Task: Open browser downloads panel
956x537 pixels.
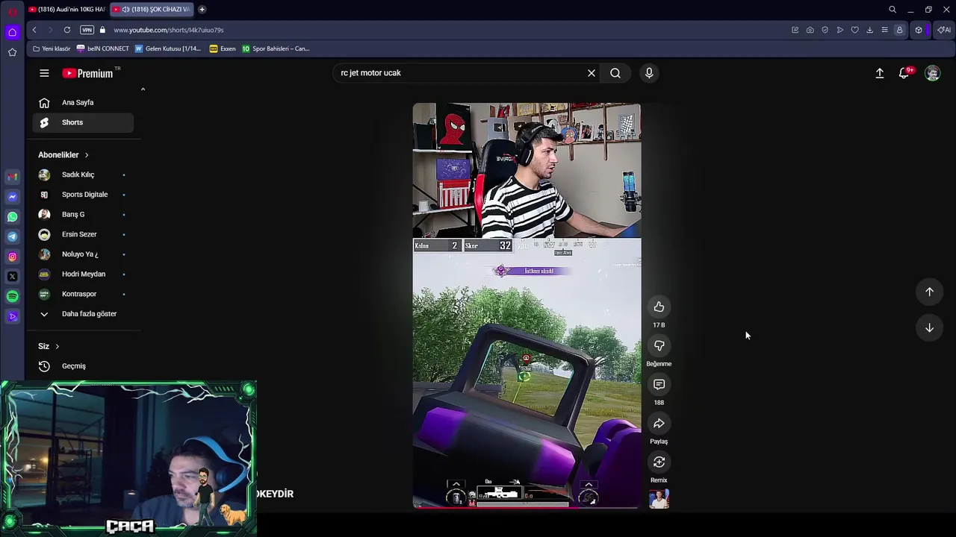Action: (869, 30)
